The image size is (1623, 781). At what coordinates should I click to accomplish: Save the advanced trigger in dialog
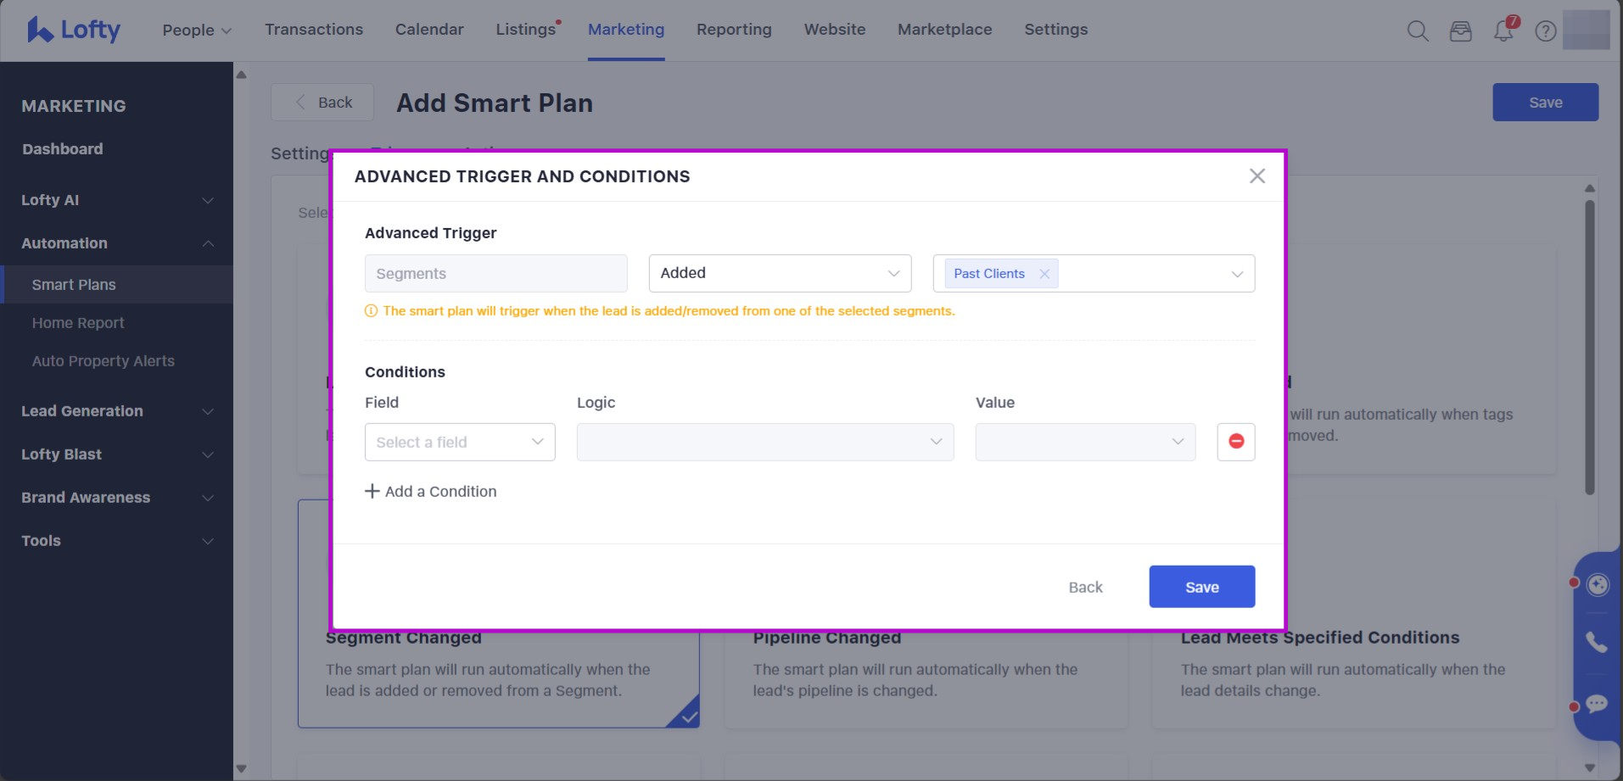point(1201,587)
